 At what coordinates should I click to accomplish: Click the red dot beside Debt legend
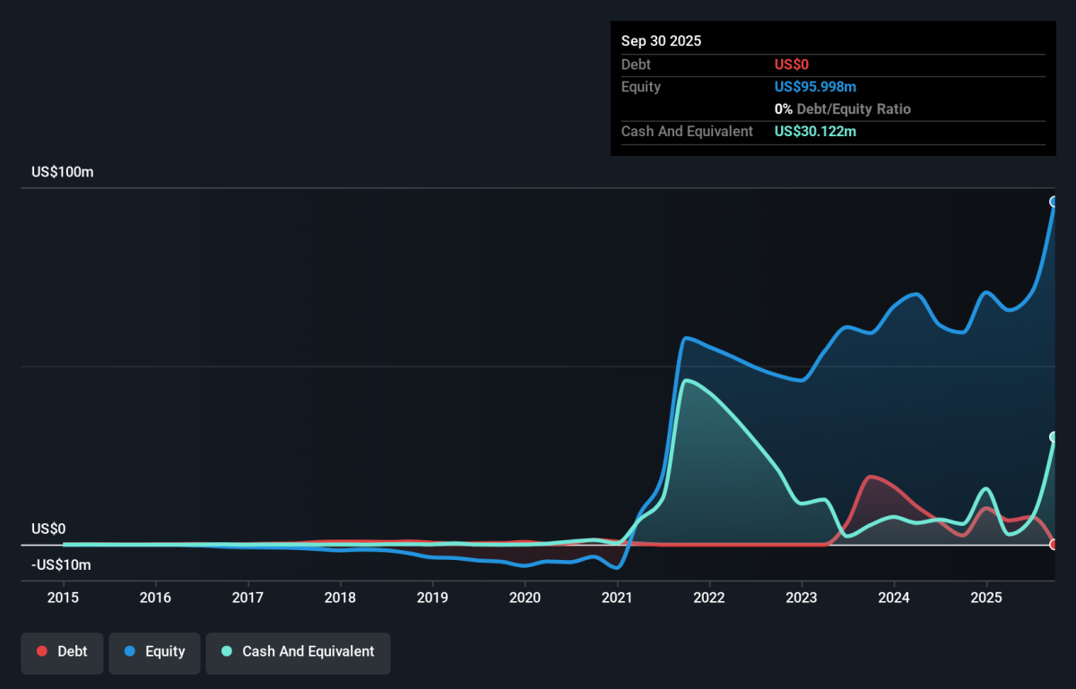coord(42,651)
